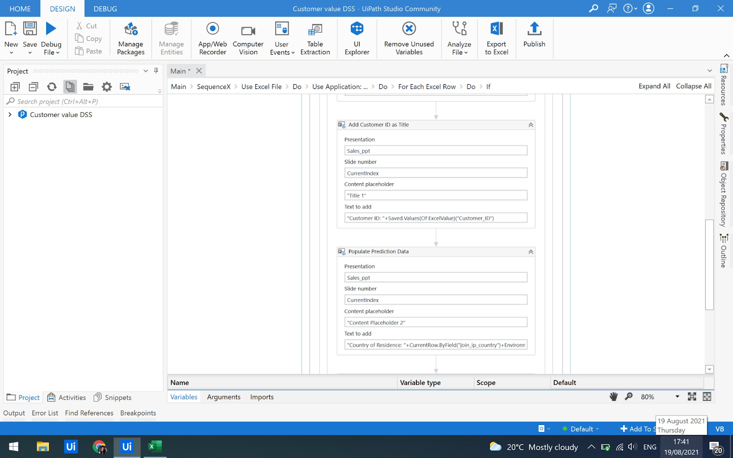Viewport: 733px width, 458px height.
Task: Open Debug File dropdown arrow
Action: click(x=58, y=53)
